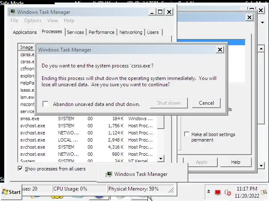269x201 pixels.
Task: Switch to the Applications tab
Action: tap(25, 32)
